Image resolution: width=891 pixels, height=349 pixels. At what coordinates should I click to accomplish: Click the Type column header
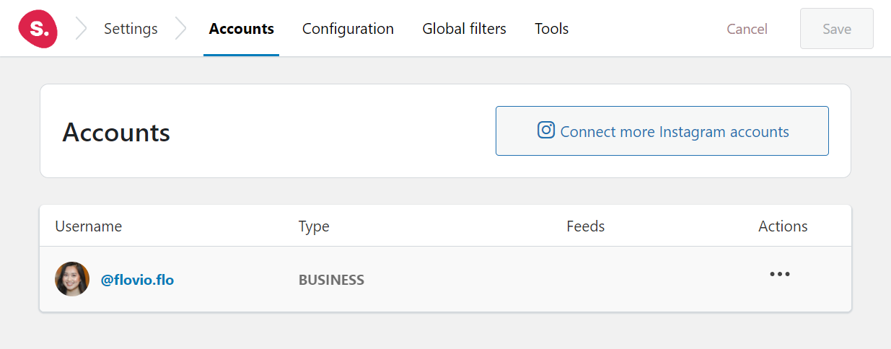(314, 226)
